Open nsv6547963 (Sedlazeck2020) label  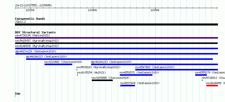tap(155, 67)
